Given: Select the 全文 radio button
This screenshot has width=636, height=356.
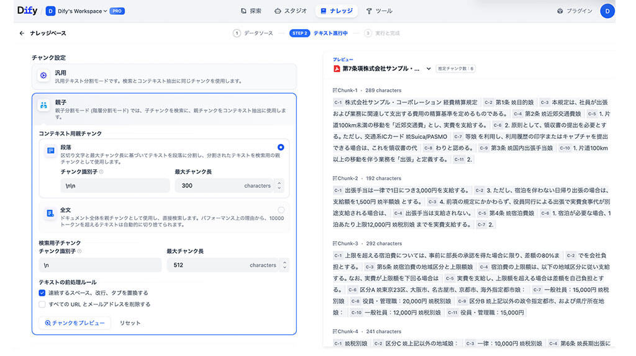Looking at the screenshot, I should 281,210.
